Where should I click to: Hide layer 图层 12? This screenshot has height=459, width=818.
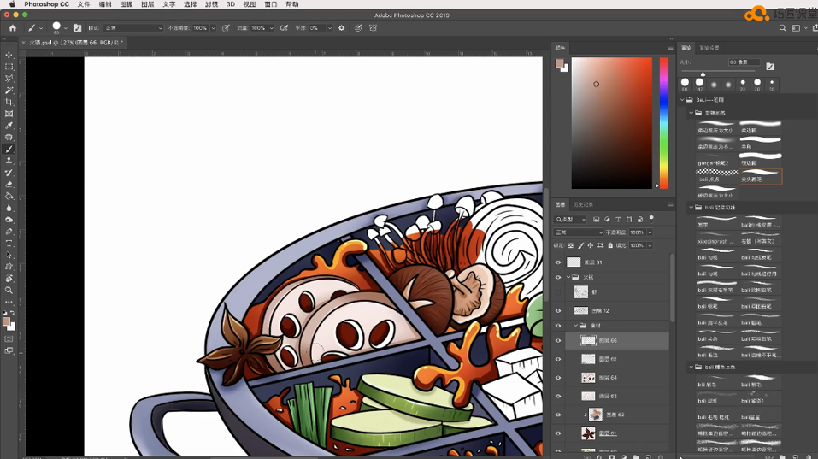tap(558, 310)
